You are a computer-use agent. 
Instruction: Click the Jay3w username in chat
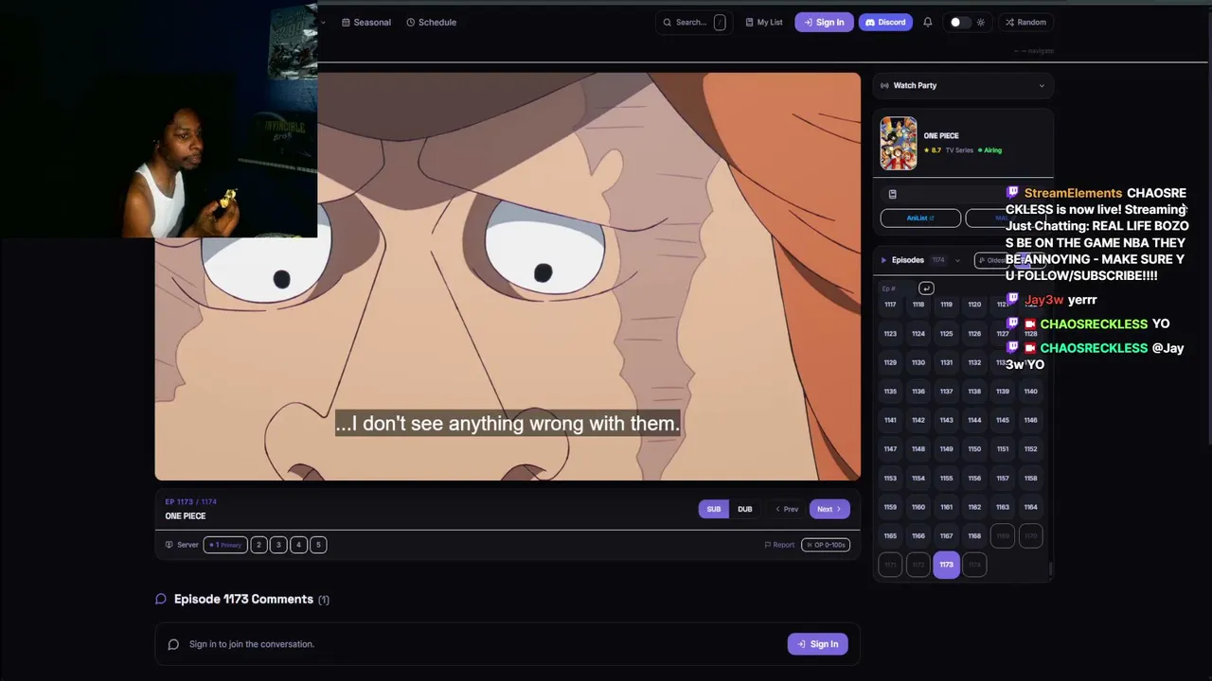click(1043, 300)
